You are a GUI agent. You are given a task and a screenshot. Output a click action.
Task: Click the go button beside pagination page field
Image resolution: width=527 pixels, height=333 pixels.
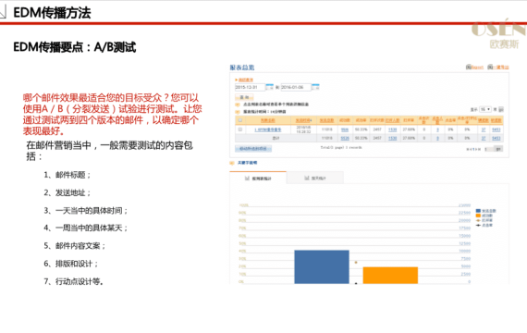coord(498,149)
